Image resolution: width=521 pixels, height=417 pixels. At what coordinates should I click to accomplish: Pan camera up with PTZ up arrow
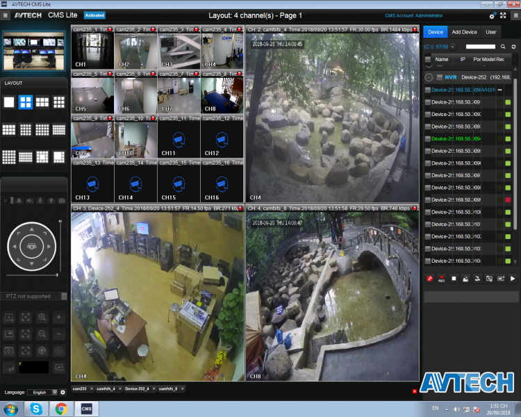point(31,229)
